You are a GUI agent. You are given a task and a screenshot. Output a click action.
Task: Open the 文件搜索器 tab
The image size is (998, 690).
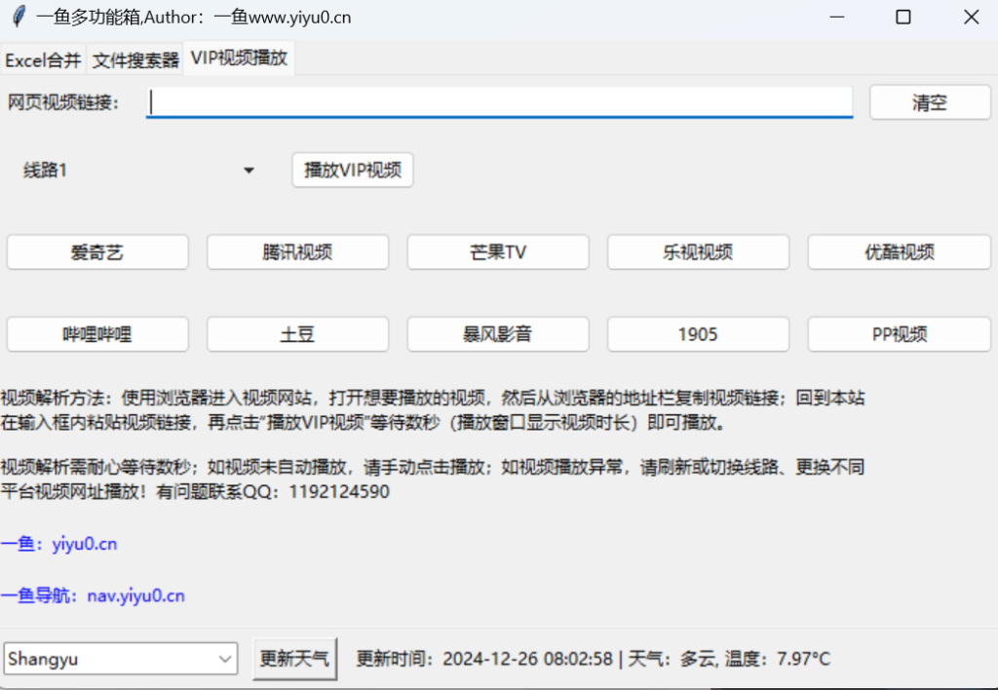pos(135,60)
